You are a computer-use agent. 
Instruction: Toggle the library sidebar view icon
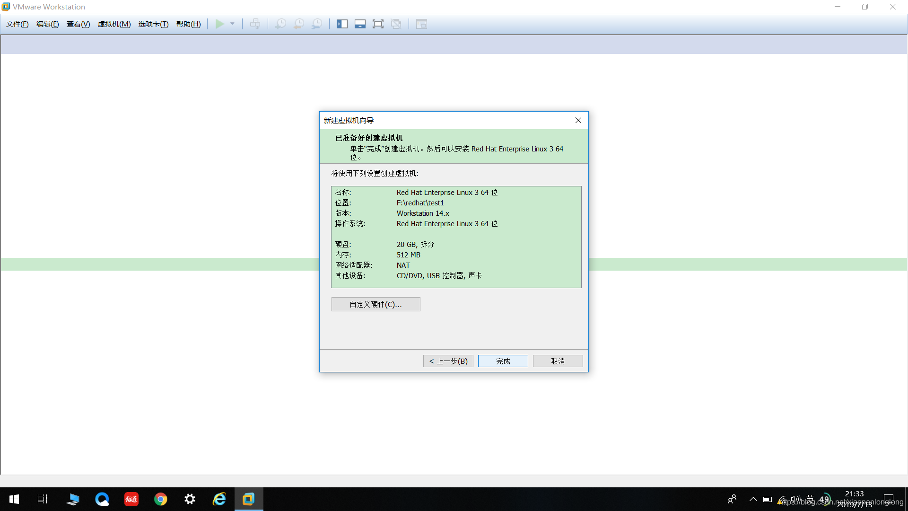tap(342, 24)
